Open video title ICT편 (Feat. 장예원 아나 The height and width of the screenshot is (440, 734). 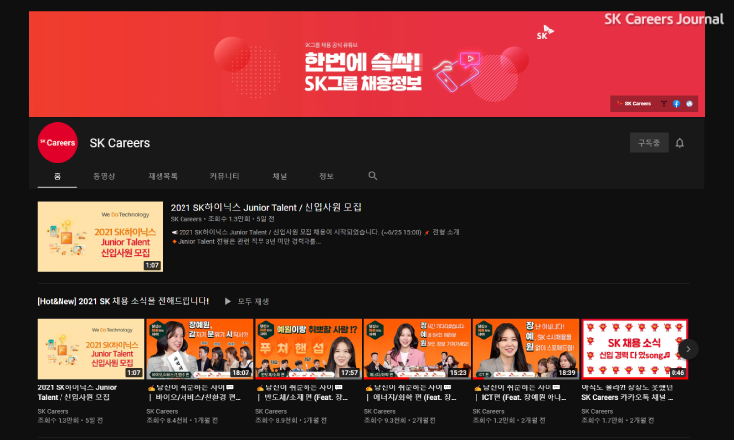(521, 392)
